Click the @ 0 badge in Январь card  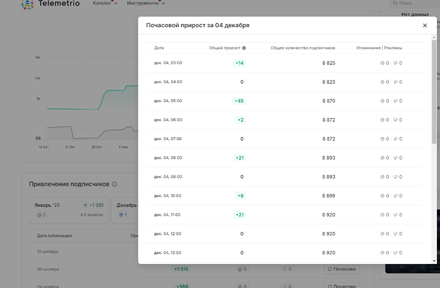pyautogui.click(x=42, y=215)
